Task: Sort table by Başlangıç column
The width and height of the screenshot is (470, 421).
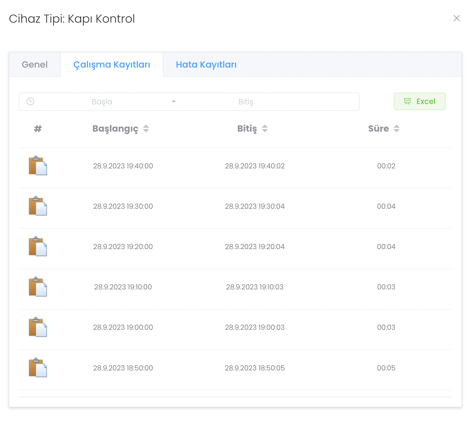Action: [x=146, y=129]
